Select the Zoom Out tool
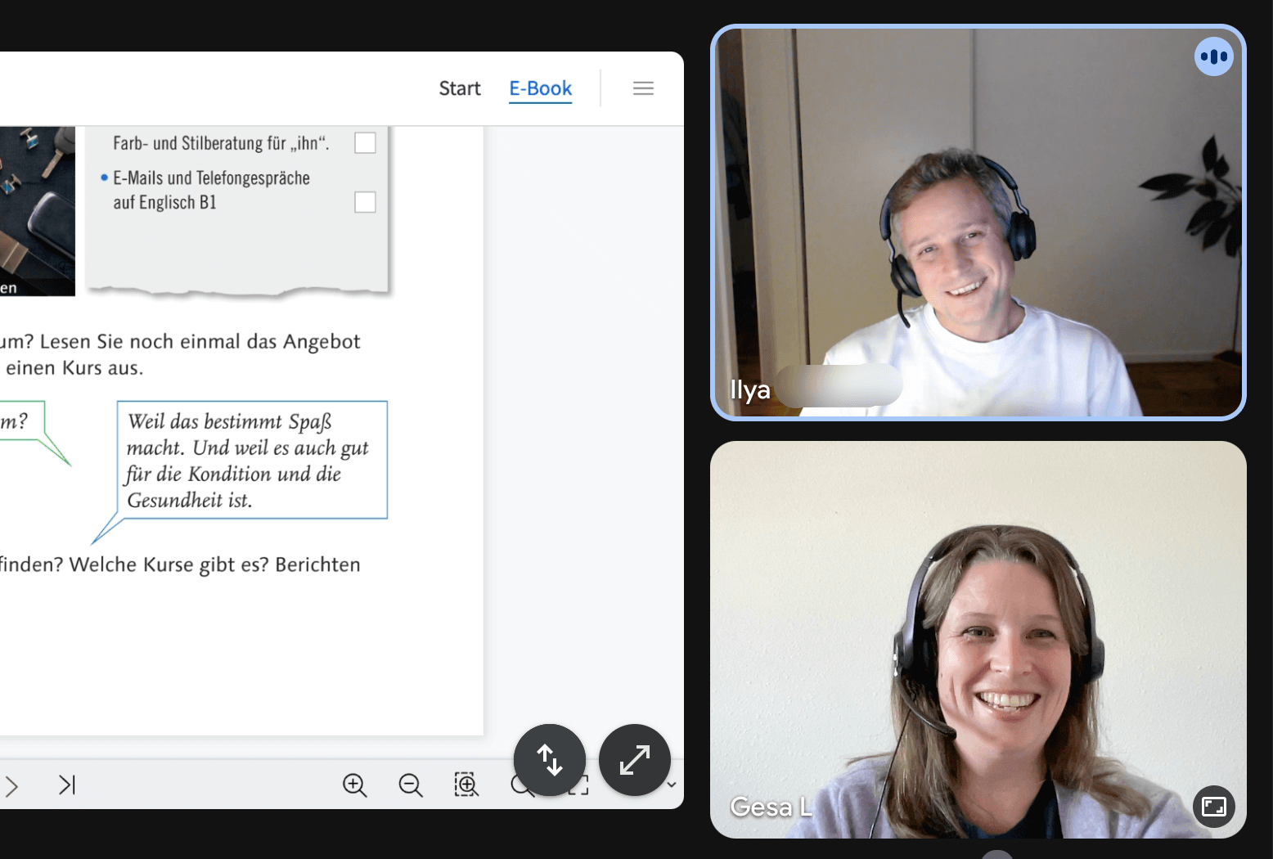1273x859 pixels. pyautogui.click(x=411, y=785)
